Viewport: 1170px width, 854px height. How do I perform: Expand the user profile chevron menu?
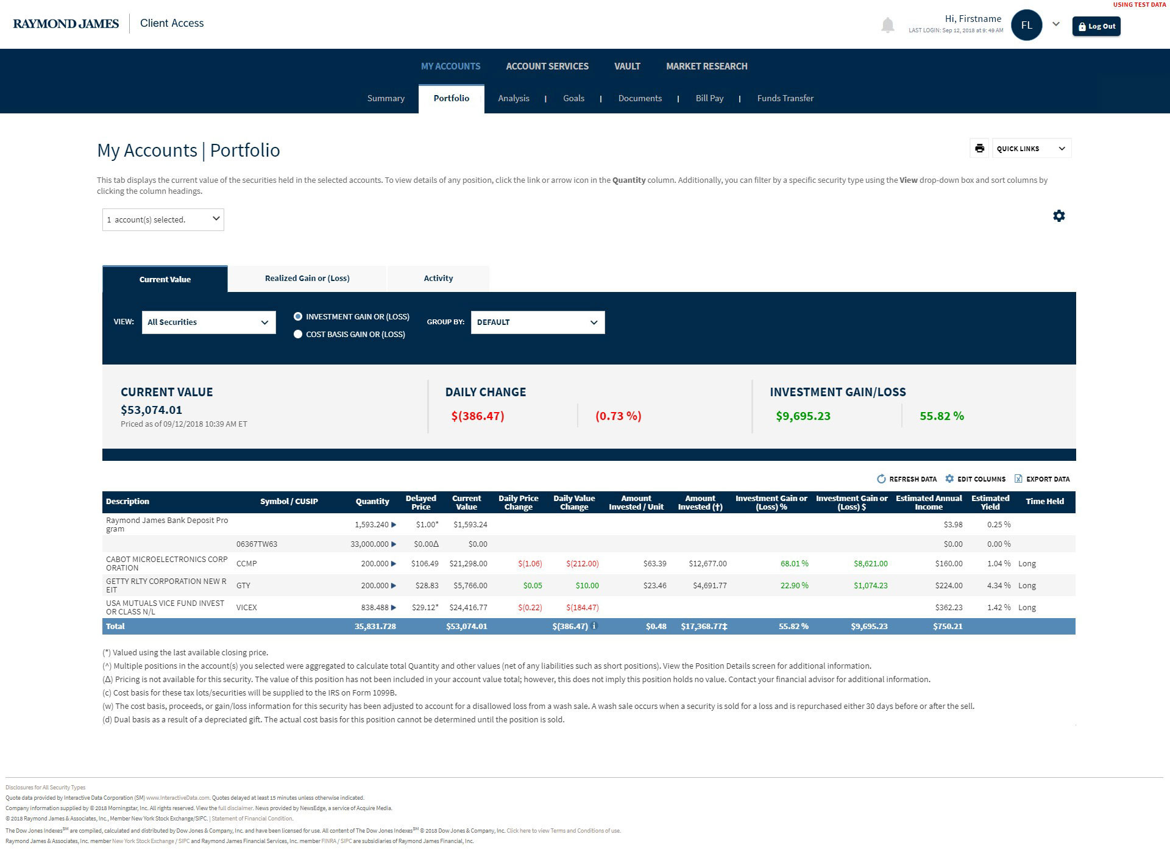pyautogui.click(x=1056, y=24)
